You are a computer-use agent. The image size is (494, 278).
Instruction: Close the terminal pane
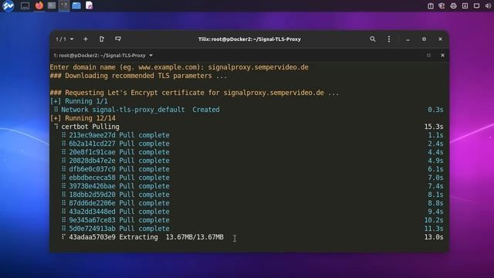pyautogui.click(x=442, y=56)
